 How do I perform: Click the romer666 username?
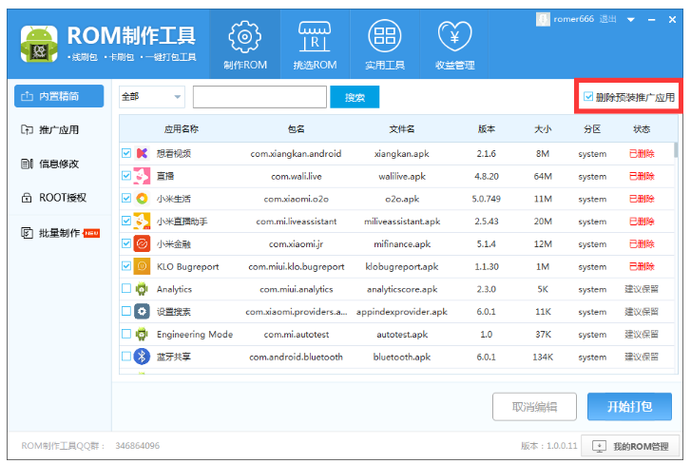pyautogui.click(x=574, y=19)
